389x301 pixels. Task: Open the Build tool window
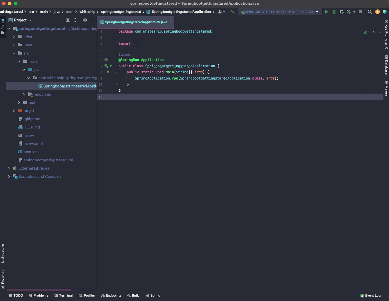pos(133,295)
